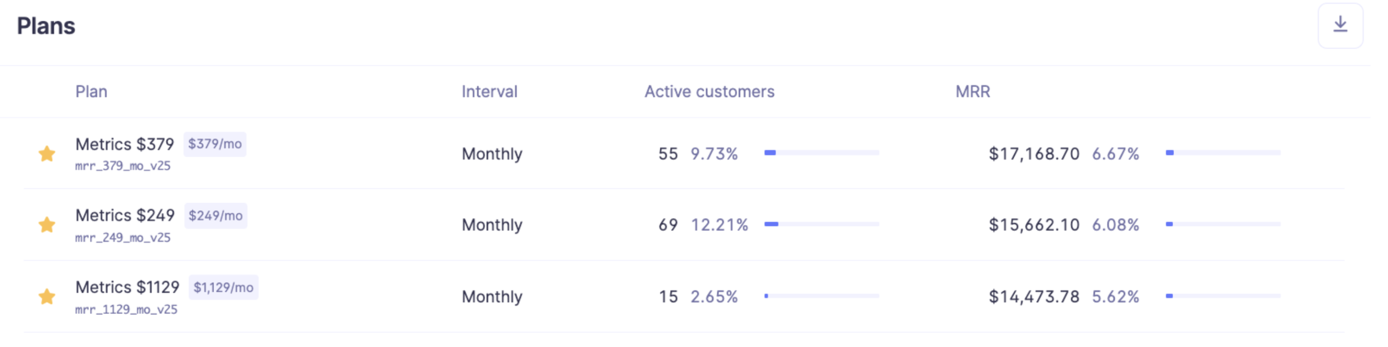Unstar the Metrics $379 plan
1388x347 pixels.
tap(47, 154)
